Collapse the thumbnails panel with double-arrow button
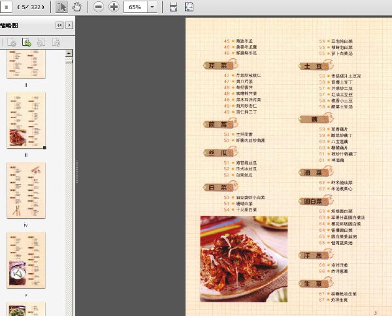392x316 pixels. pyautogui.click(x=59, y=25)
